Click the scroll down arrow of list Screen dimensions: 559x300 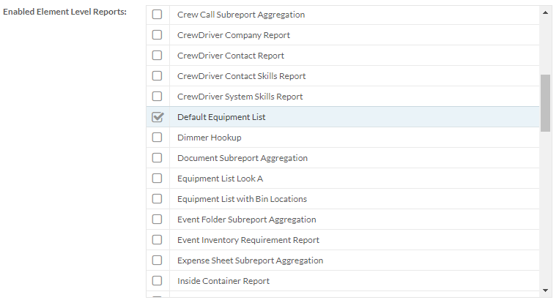tap(545, 290)
